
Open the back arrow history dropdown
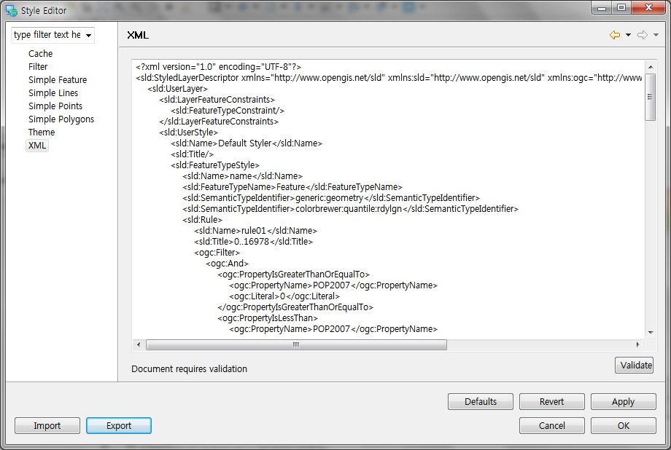(628, 34)
